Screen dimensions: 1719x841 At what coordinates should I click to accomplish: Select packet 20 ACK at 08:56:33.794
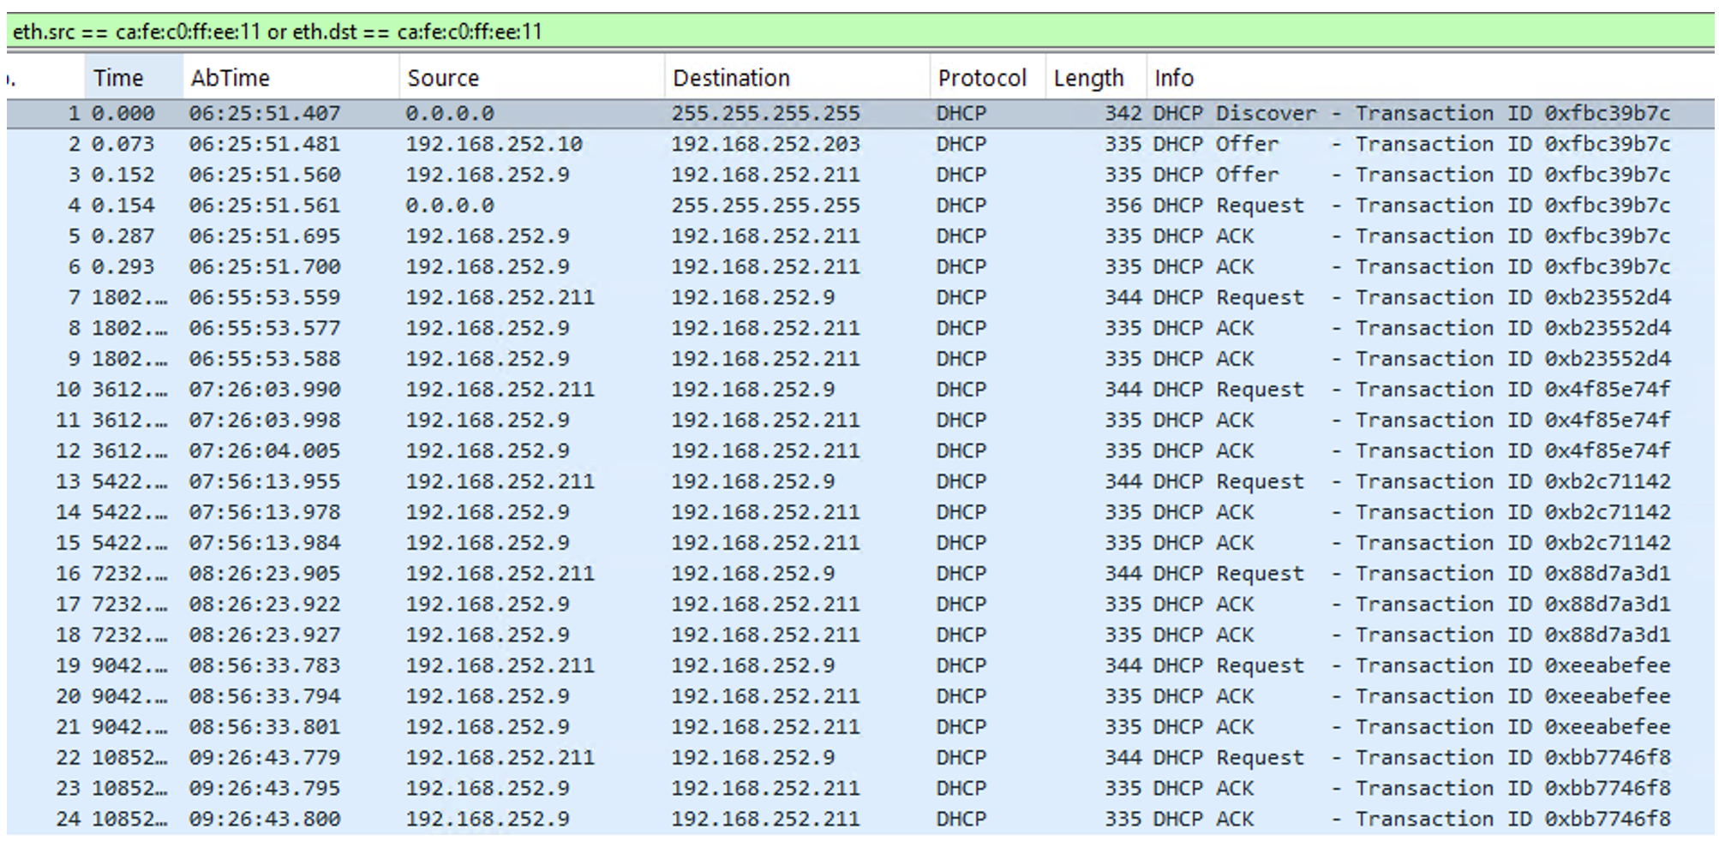pyautogui.click(x=860, y=696)
